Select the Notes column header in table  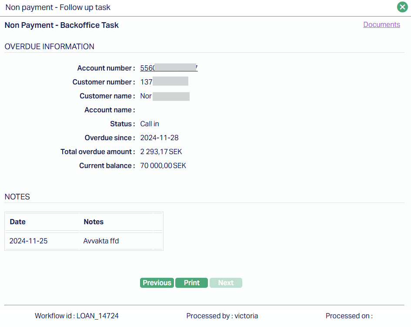click(94, 222)
